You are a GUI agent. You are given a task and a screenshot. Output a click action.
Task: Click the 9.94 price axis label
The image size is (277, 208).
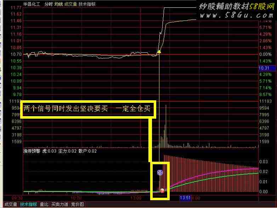pyautogui.click(x=17, y=88)
